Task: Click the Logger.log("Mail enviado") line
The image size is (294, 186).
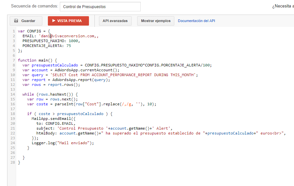Action: click(x=63, y=143)
